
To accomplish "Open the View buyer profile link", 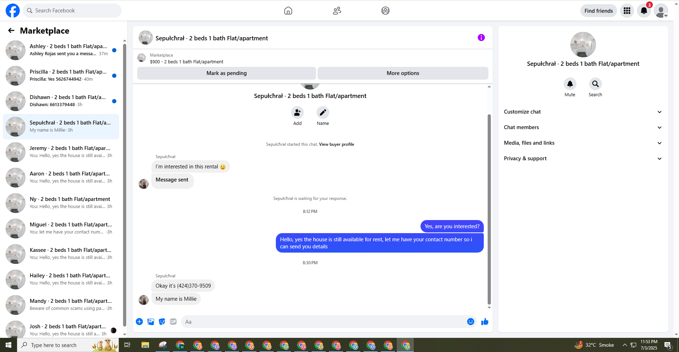I will (336, 144).
